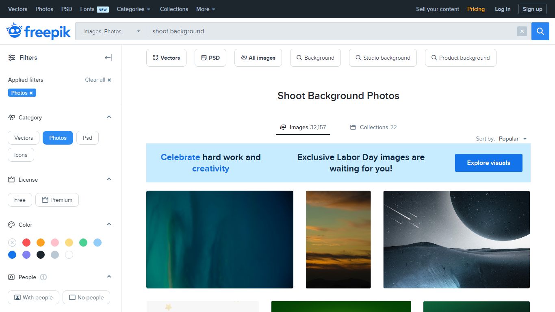Select the Icons category filter
555x312 pixels.
pos(21,155)
